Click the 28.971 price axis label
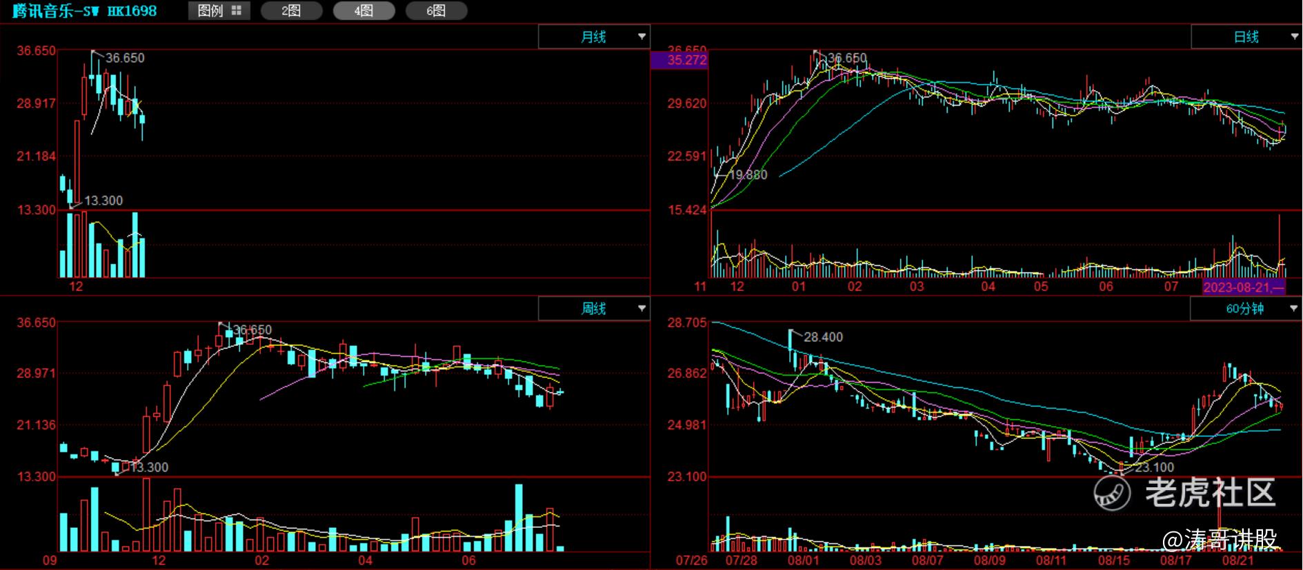 pos(37,374)
